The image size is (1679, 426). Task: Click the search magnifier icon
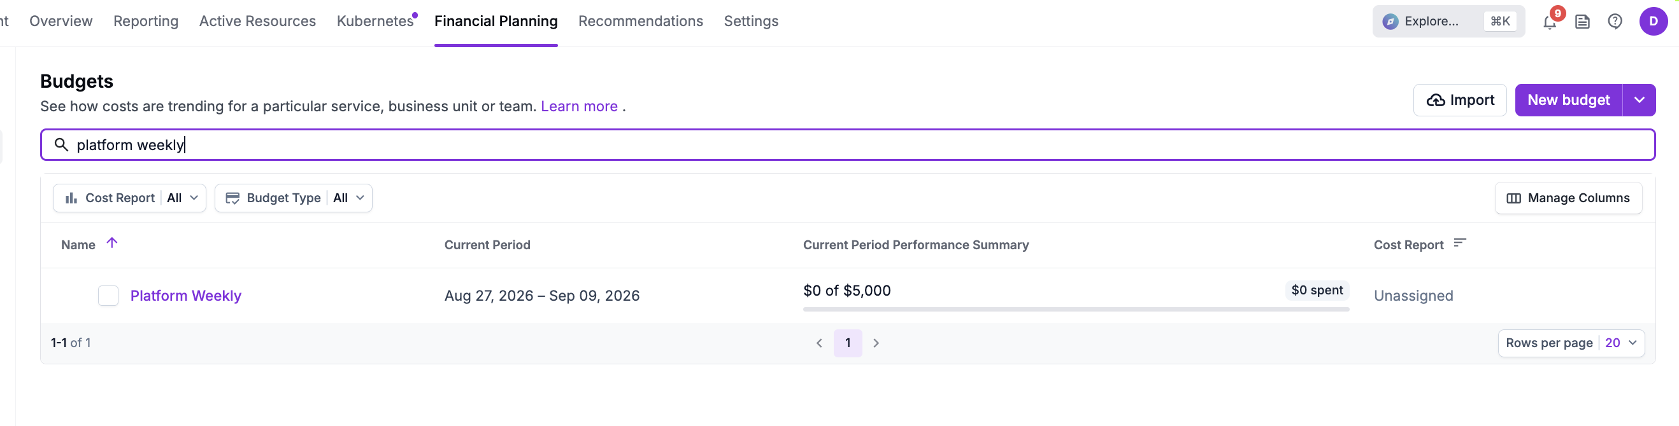click(61, 144)
